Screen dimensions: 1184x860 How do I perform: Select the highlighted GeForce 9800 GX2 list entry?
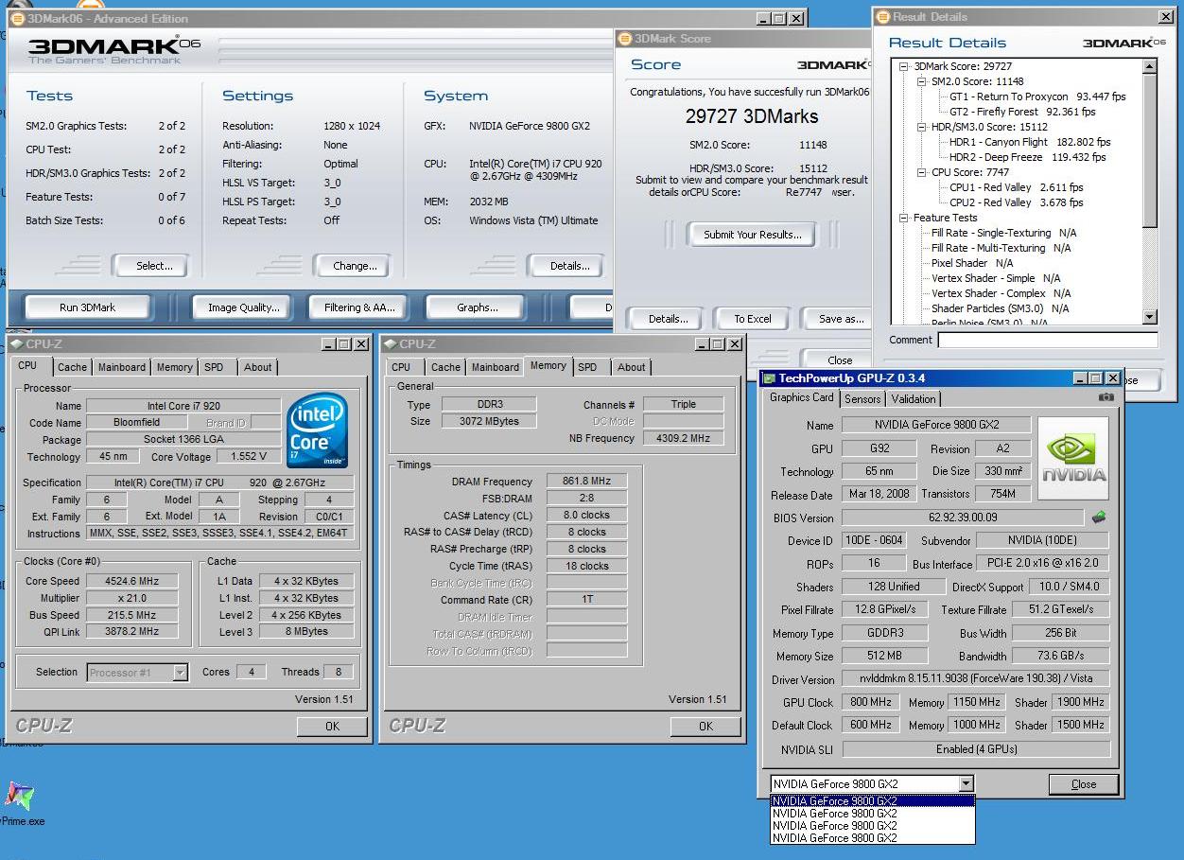point(872,800)
